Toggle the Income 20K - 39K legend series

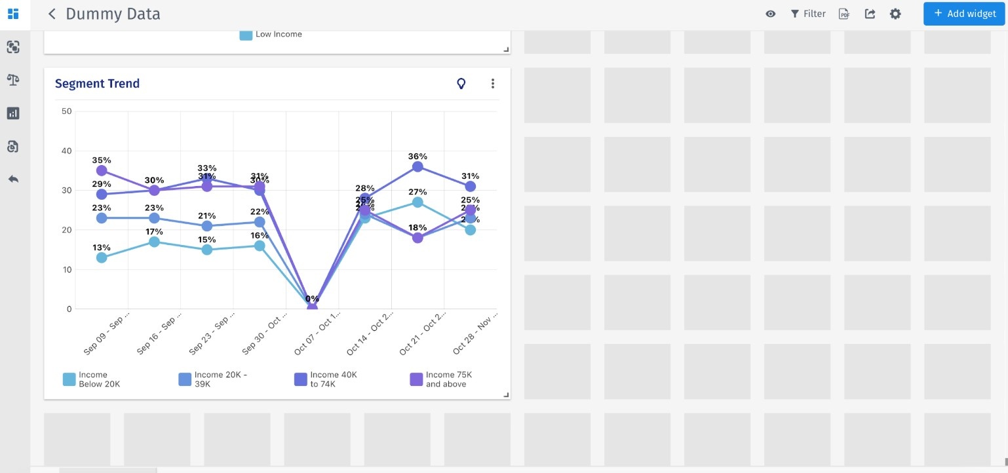point(214,379)
